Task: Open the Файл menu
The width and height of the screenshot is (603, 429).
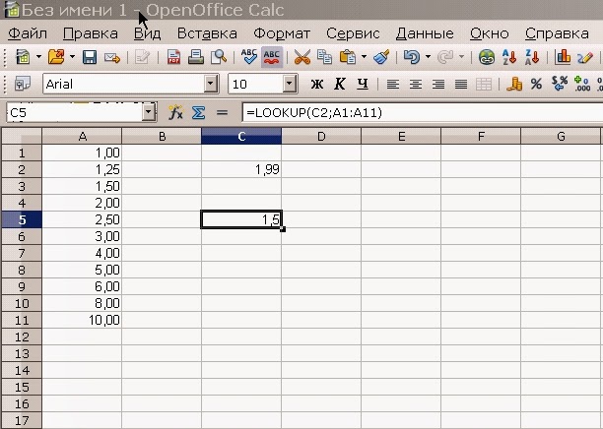Action: (x=28, y=33)
